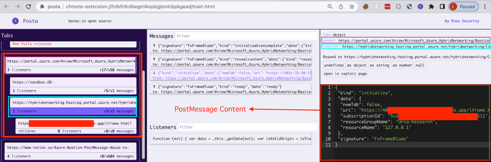This screenshot has width=491, height=162.
Task: Click the sender URL line
Action: click(x=406, y=41)
